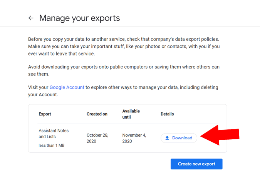Click the 'Export' column header
This screenshot has width=260, height=184.
[45, 114]
